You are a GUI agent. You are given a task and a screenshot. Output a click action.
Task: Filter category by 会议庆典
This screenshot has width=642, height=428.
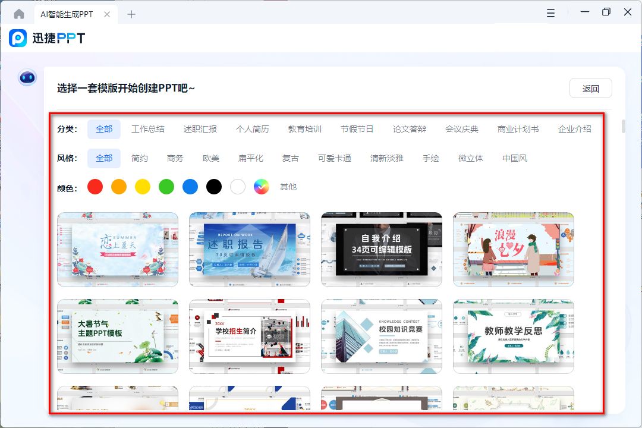point(461,129)
